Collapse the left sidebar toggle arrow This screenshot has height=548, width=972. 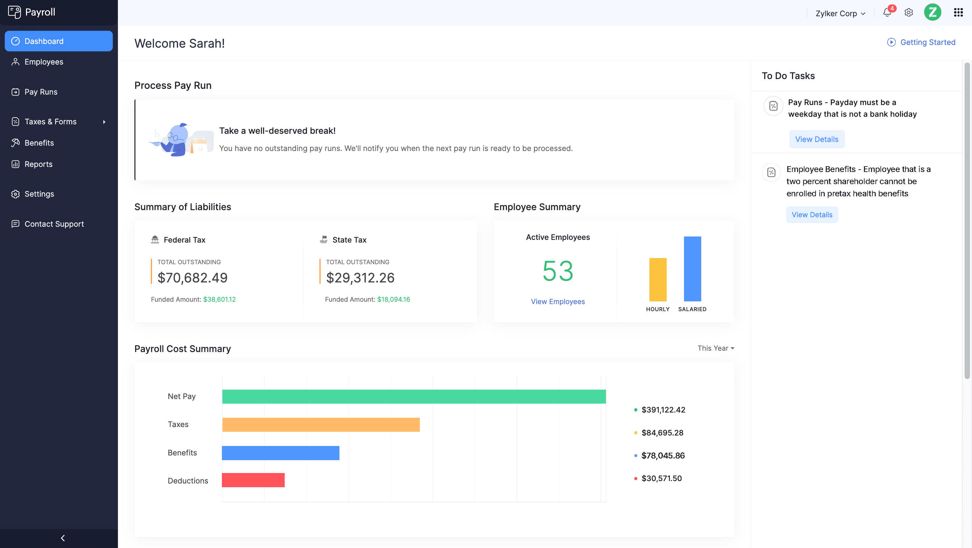61,538
